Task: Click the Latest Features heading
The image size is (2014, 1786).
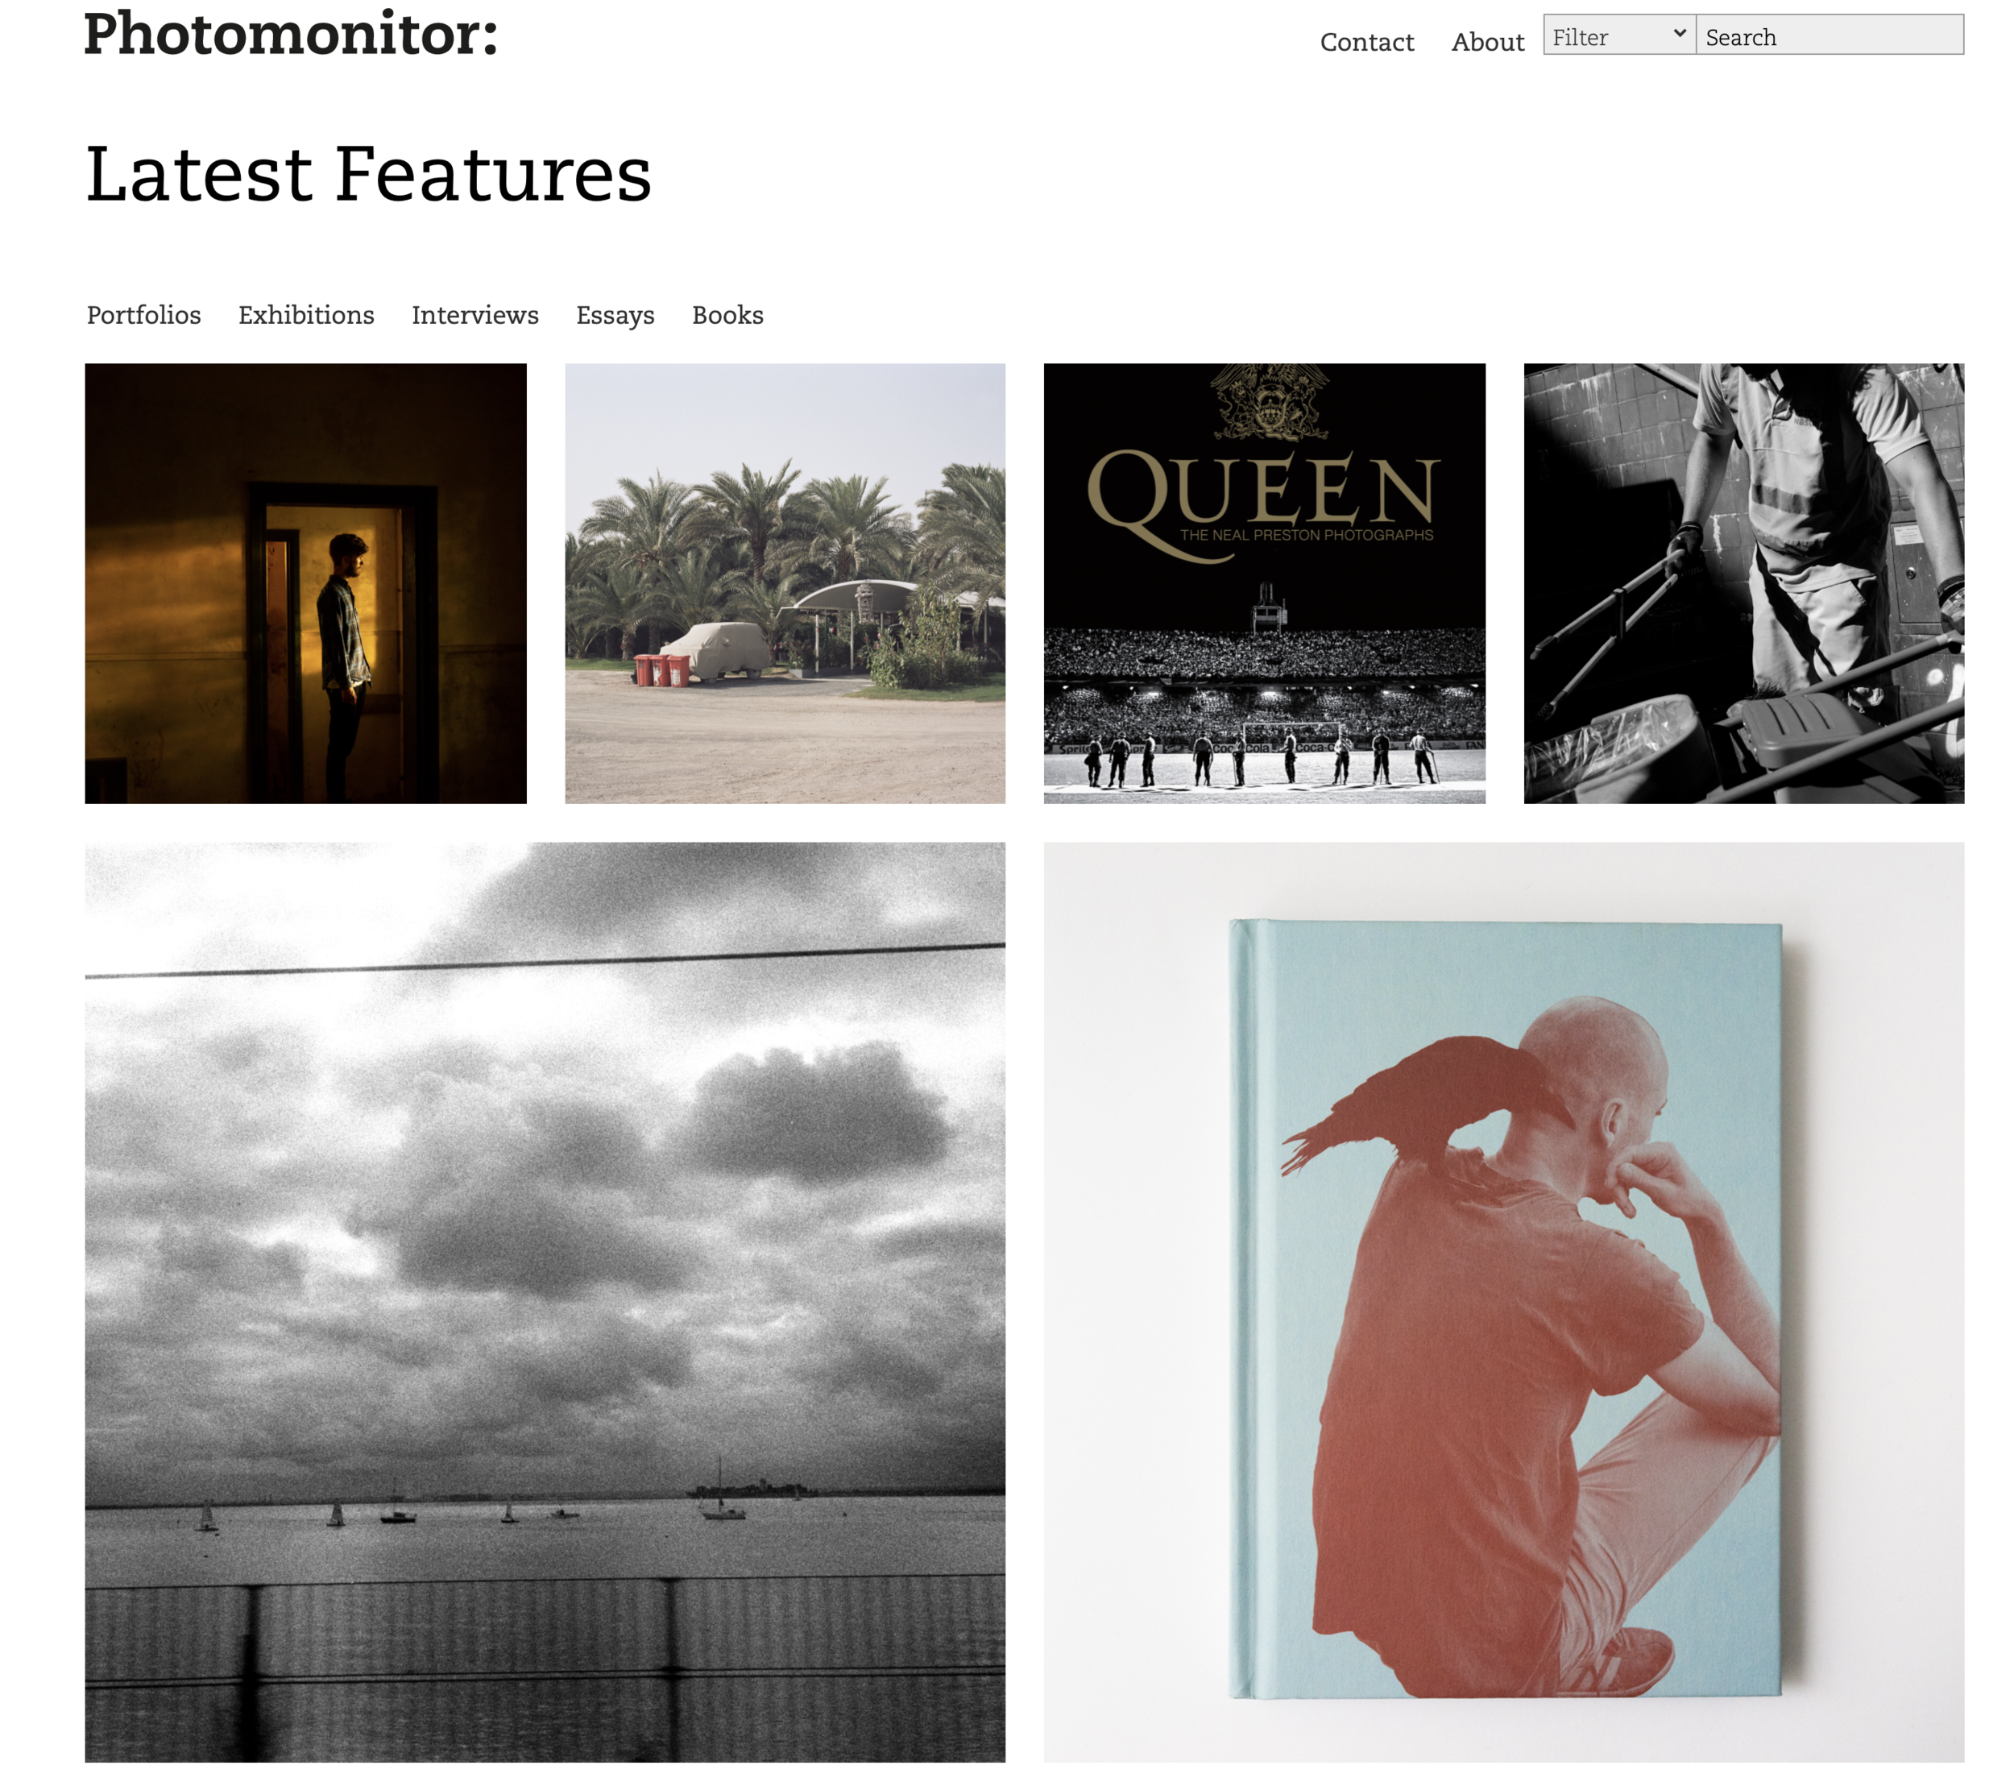Action: pos(368,174)
